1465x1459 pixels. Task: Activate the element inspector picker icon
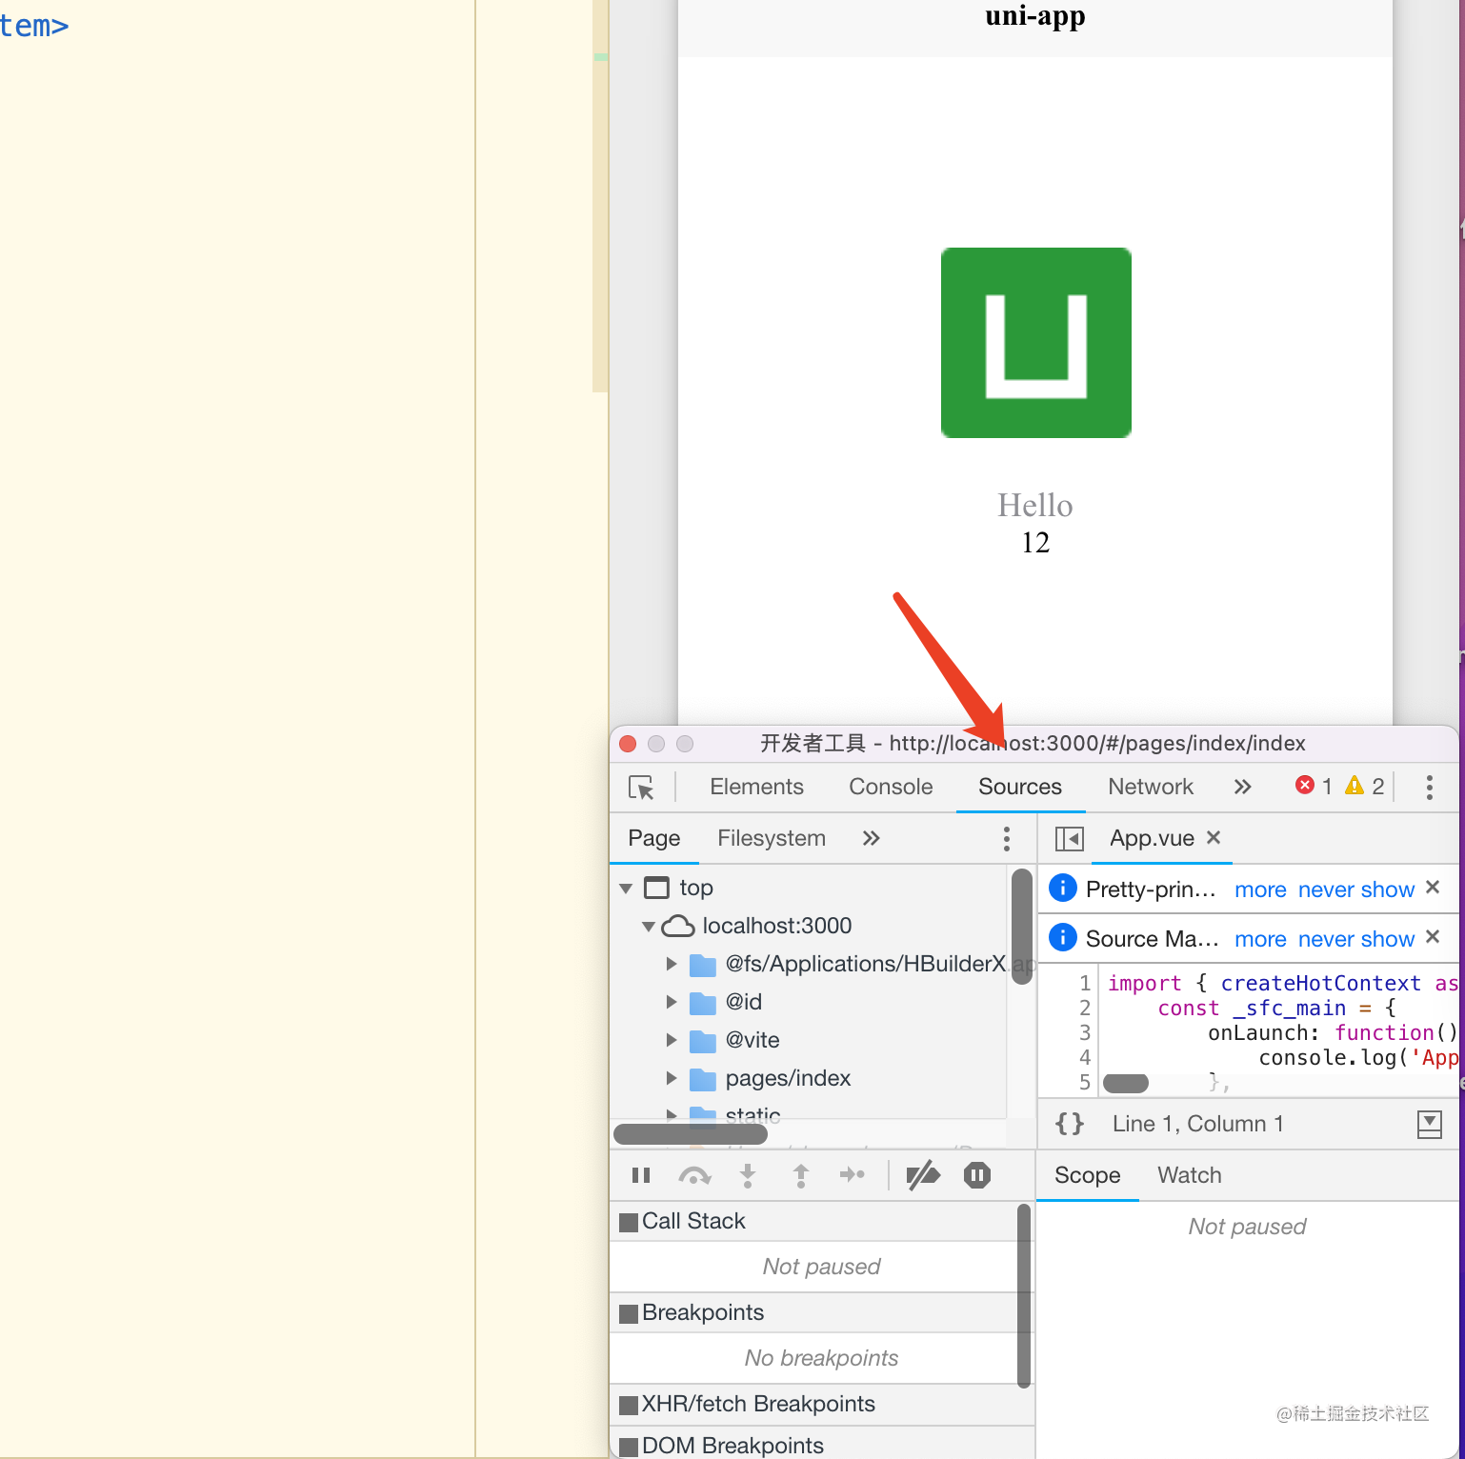[641, 788]
